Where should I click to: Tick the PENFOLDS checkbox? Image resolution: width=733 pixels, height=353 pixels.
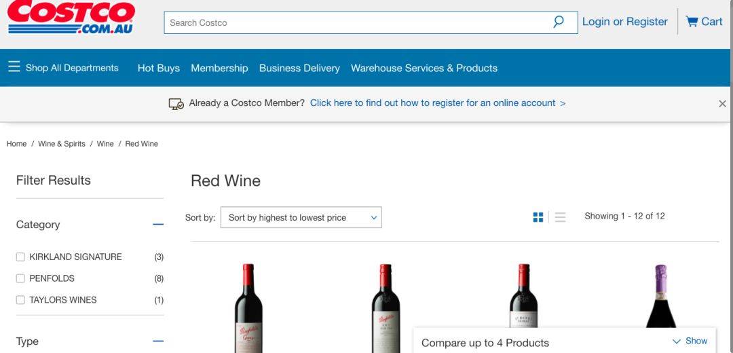point(20,278)
